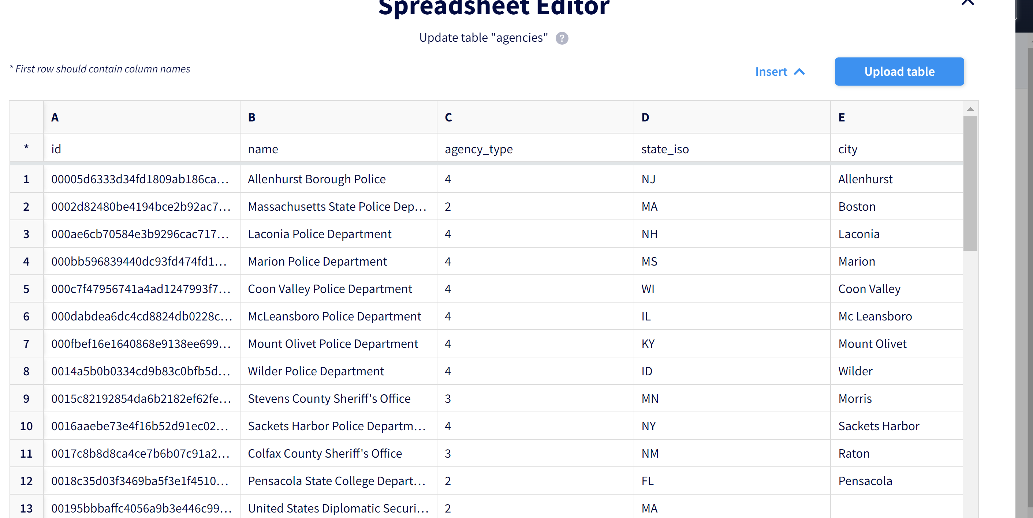Click the city cell 'Mc Leansboro'
This screenshot has width=1033, height=518.
click(897, 316)
